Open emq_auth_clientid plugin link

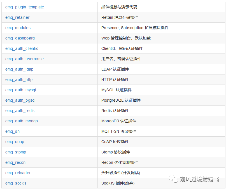22,48
